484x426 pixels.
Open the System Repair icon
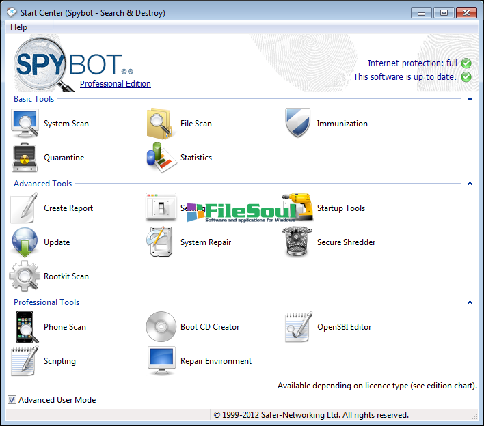tap(161, 242)
